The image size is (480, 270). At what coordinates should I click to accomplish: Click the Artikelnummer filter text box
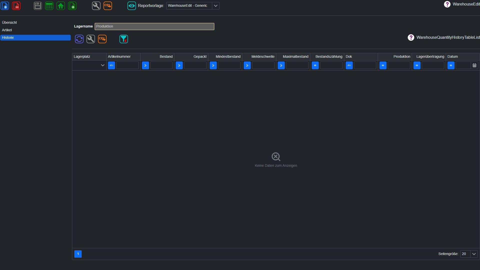(x=127, y=65)
